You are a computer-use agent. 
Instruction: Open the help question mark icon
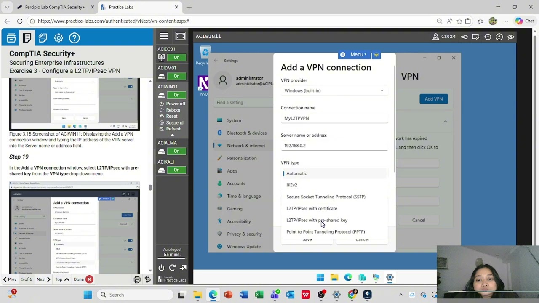pos(74,38)
